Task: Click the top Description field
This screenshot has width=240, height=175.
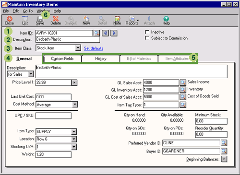Action: point(68,39)
